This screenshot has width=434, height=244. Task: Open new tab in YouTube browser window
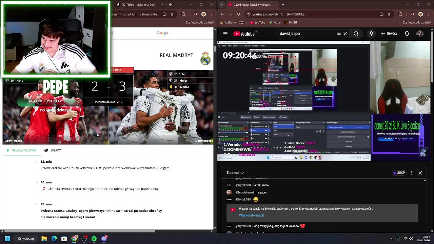click(283, 5)
